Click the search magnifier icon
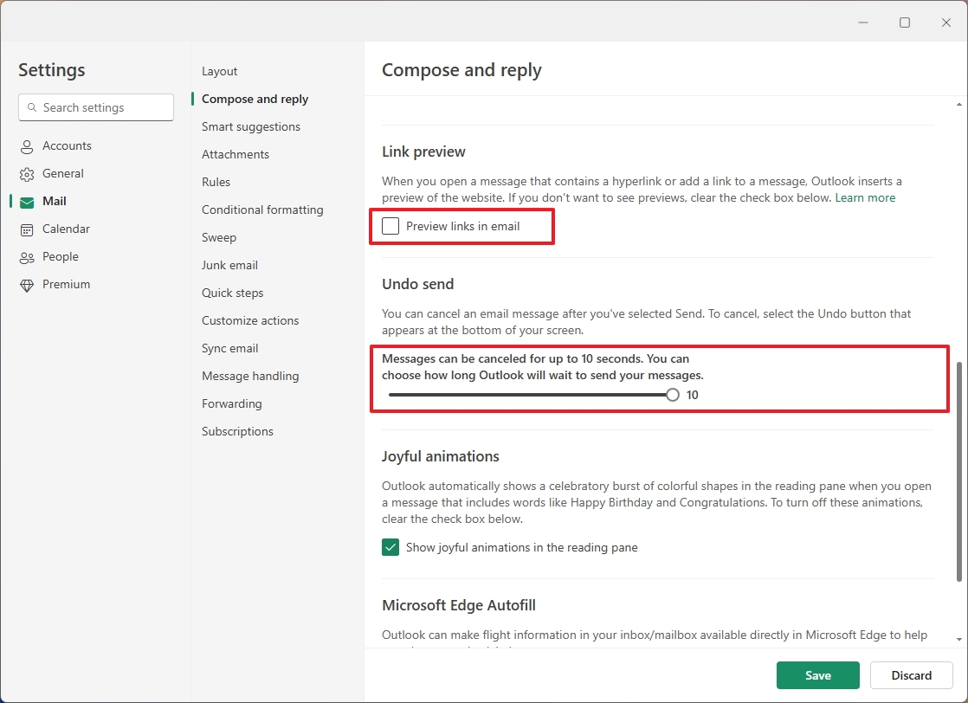968x703 pixels. pos(32,107)
